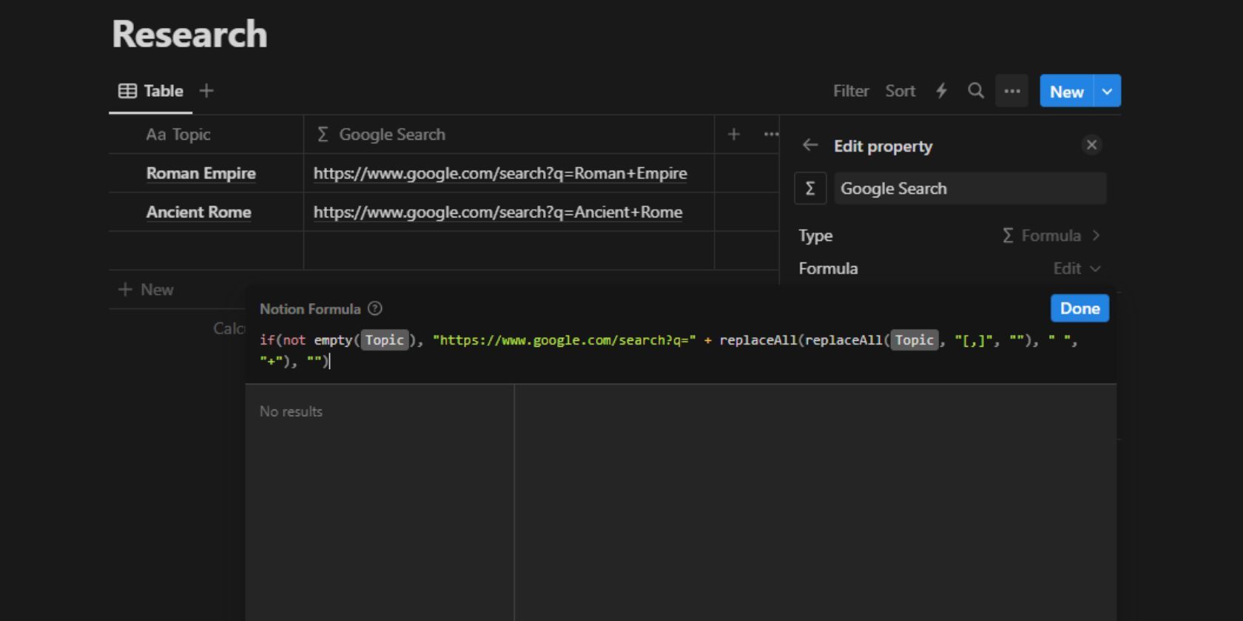Add a new view with plus icon
This screenshot has width=1243, height=621.
[x=206, y=91]
